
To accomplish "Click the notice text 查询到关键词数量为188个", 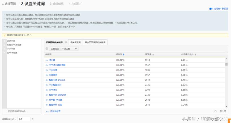I will click(x=19, y=35).
